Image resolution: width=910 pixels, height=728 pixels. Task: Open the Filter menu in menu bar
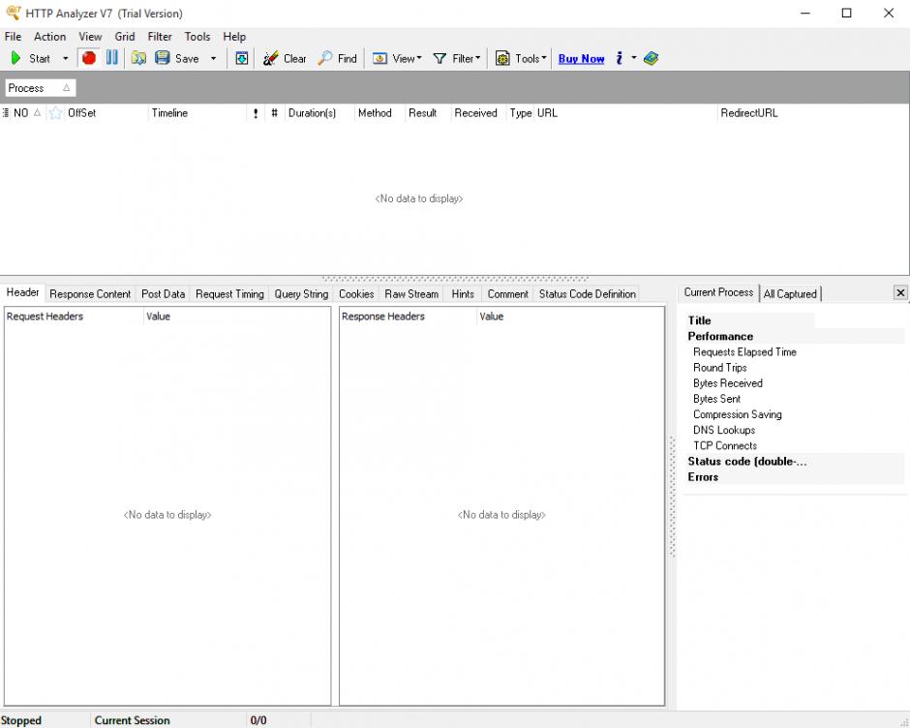coord(160,37)
